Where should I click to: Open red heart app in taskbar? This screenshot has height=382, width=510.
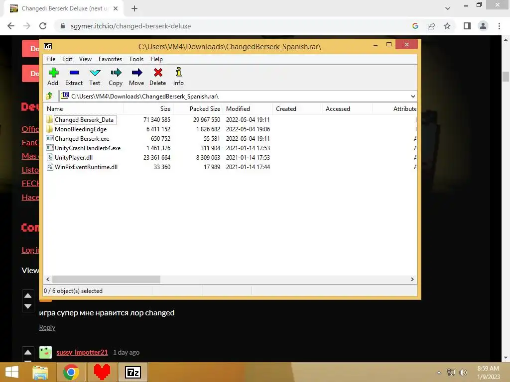point(102,372)
